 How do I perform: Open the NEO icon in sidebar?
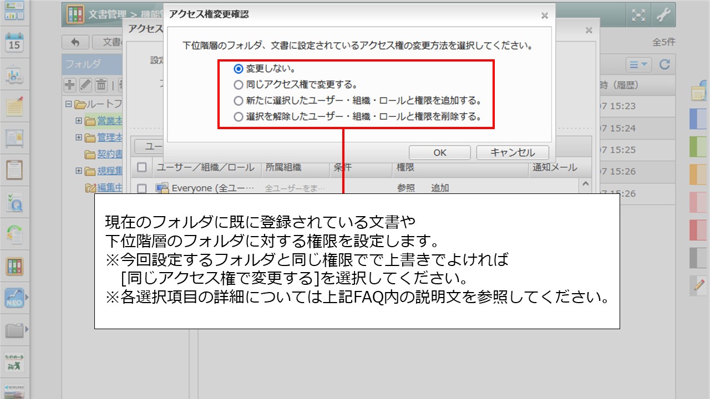pyautogui.click(x=14, y=299)
